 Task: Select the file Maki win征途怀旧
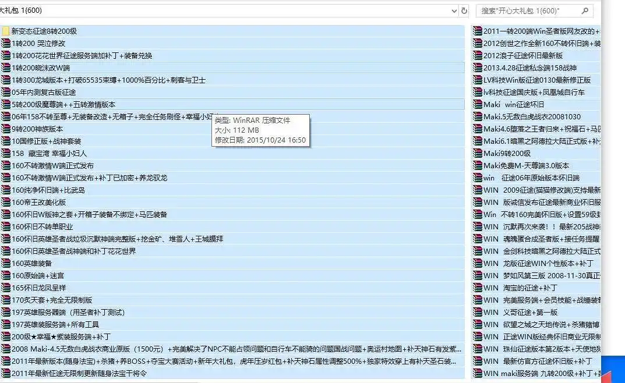[514, 105]
